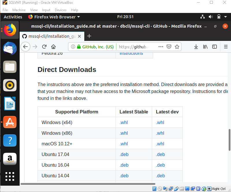The image size is (231, 192).
Task: Open the Devices menu in VirtualBox
Action: tap(60, 10)
